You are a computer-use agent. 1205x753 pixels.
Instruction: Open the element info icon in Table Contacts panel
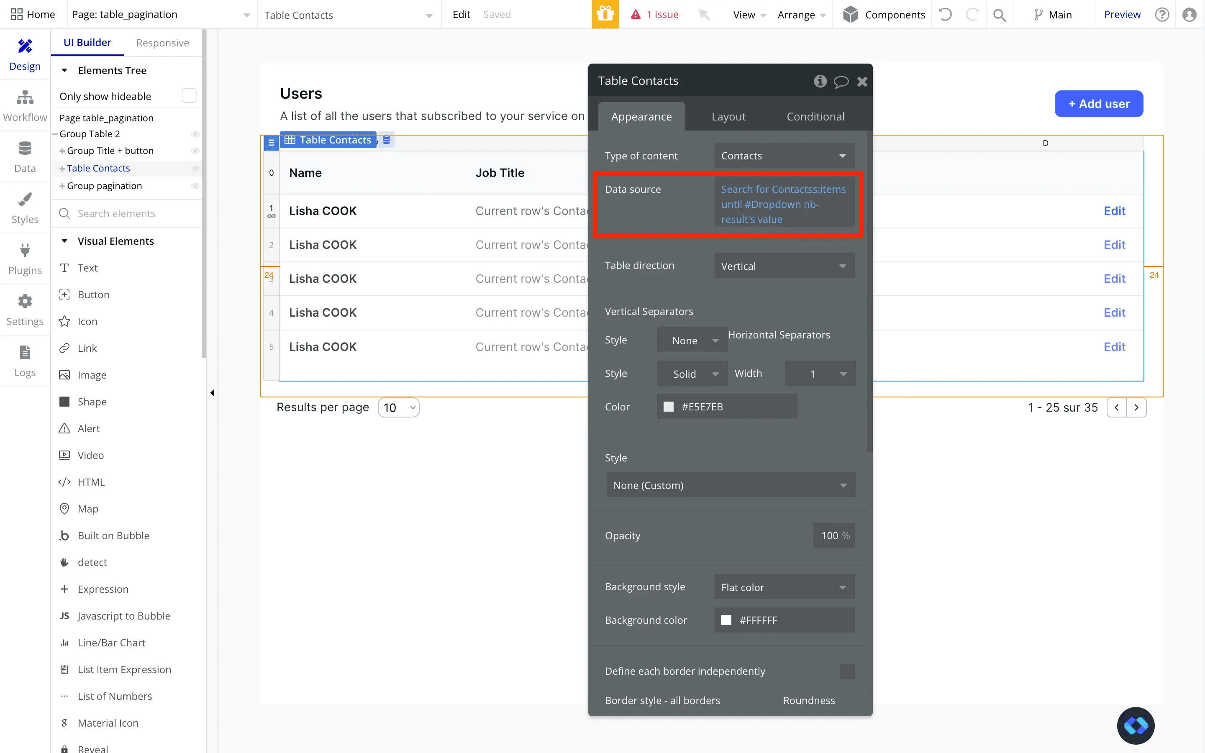[820, 81]
